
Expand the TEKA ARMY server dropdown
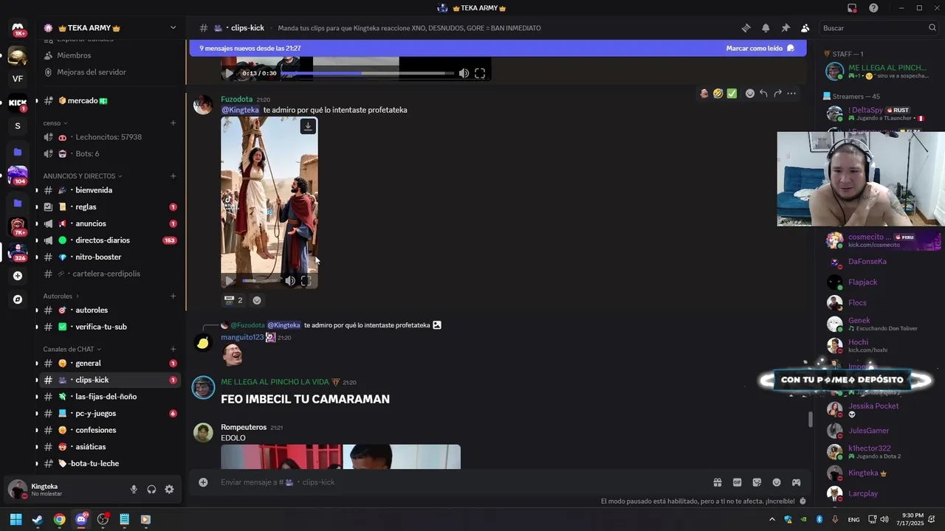coord(173,28)
